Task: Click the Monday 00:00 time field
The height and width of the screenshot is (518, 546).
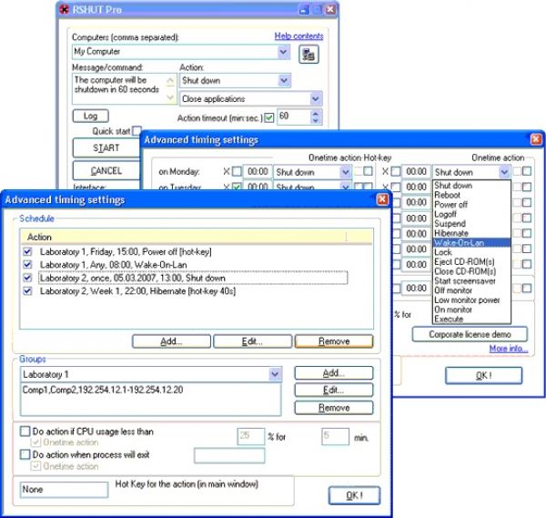Action: 258,172
